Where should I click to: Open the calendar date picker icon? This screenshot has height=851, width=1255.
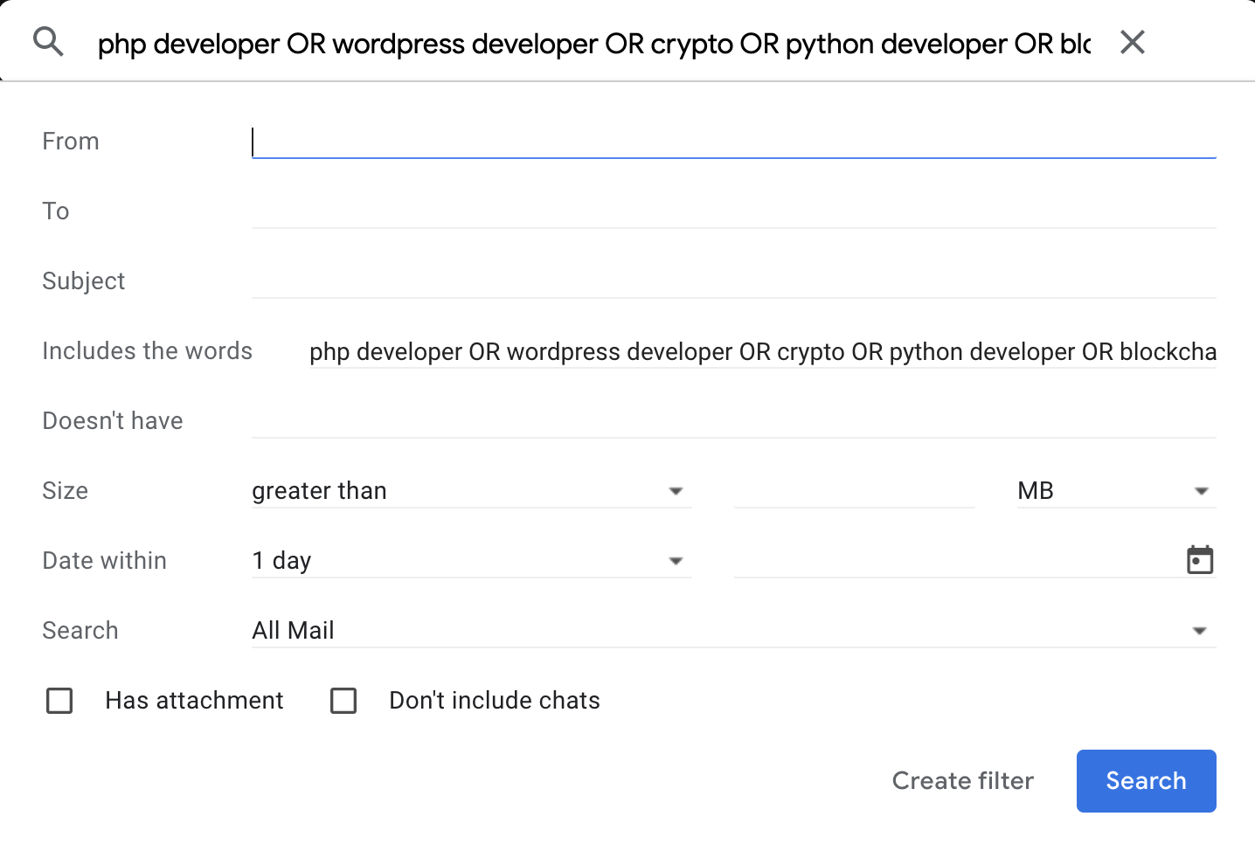(x=1200, y=560)
